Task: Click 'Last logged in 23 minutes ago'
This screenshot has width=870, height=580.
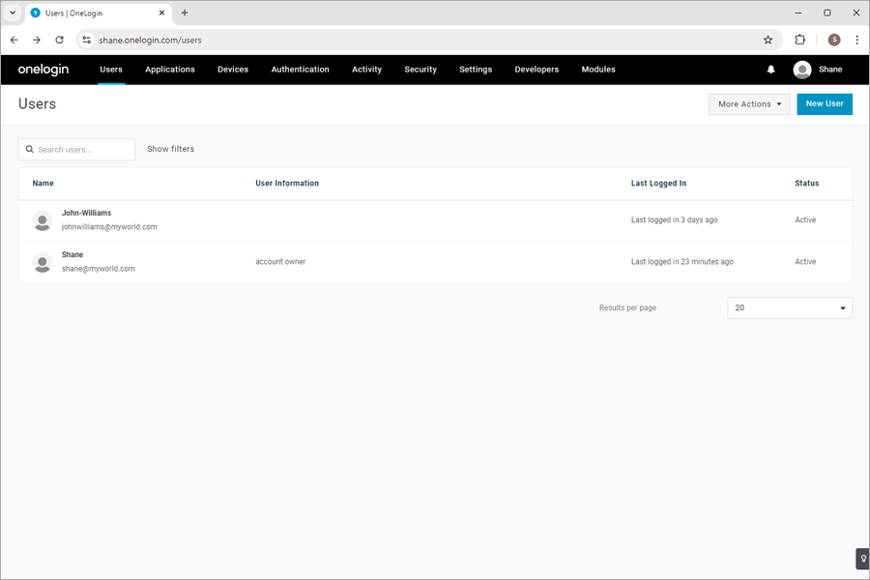Action: click(681, 262)
